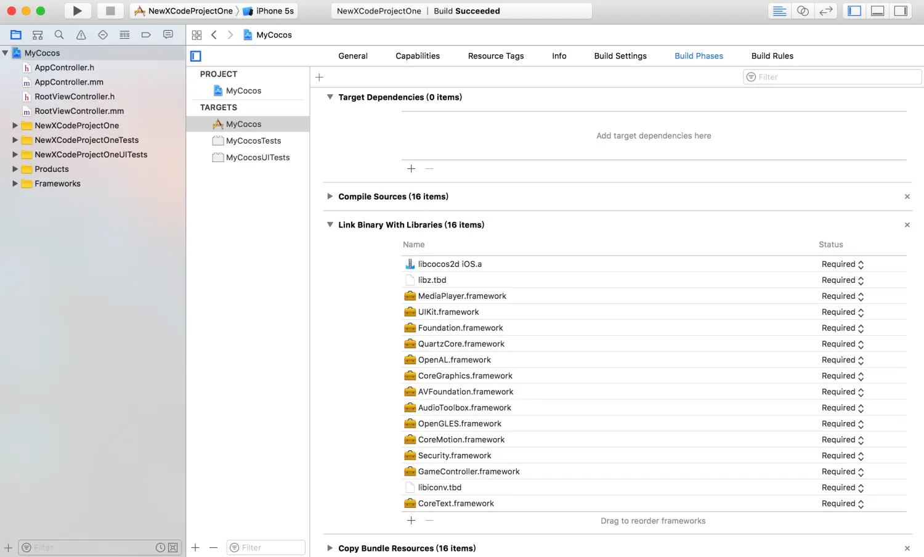Expand the Frameworks folder

point(15,184)
